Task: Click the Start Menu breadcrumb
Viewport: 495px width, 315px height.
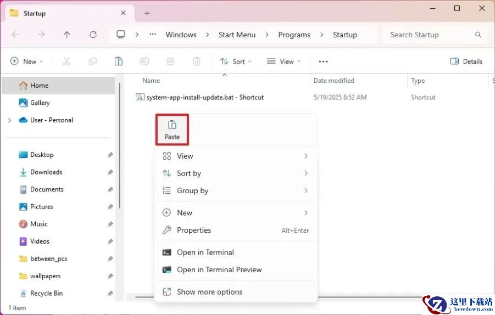Action: pyautogui.click(x=237, y=35)
